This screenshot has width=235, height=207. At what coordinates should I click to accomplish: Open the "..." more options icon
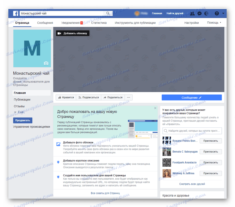pos(128,97)
